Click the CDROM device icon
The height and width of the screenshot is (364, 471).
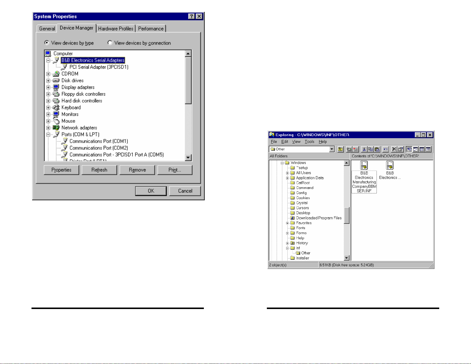tap(56, 74)
